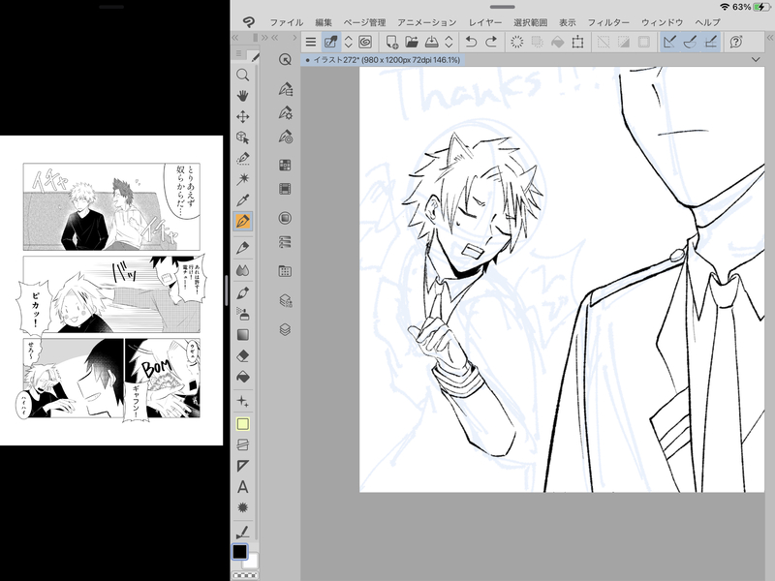Viewport: 775px width, 581px height.
Task: Select the Auto select magic wand tool
Action: (x=243, y=179)
